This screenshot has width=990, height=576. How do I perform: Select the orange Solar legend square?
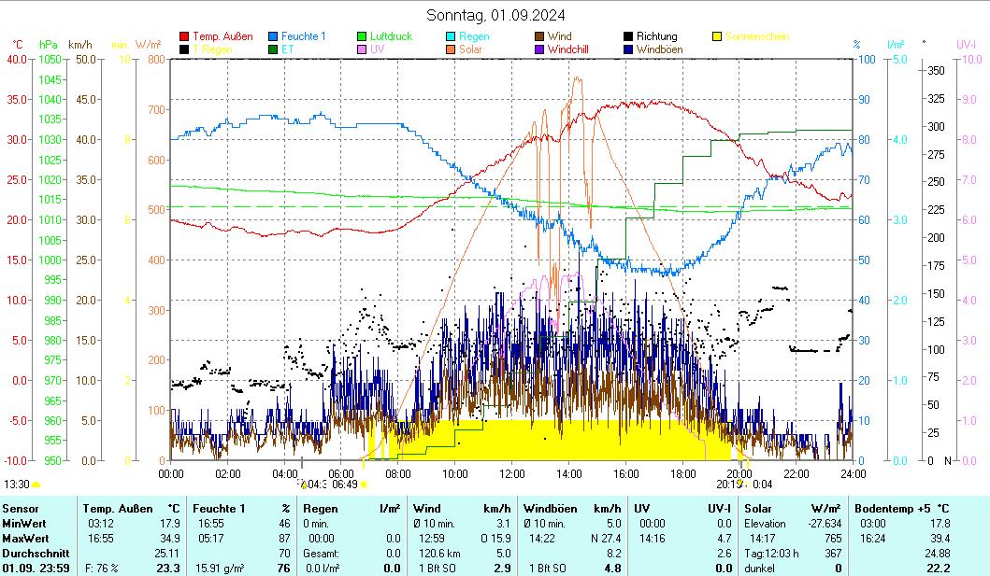451,49
